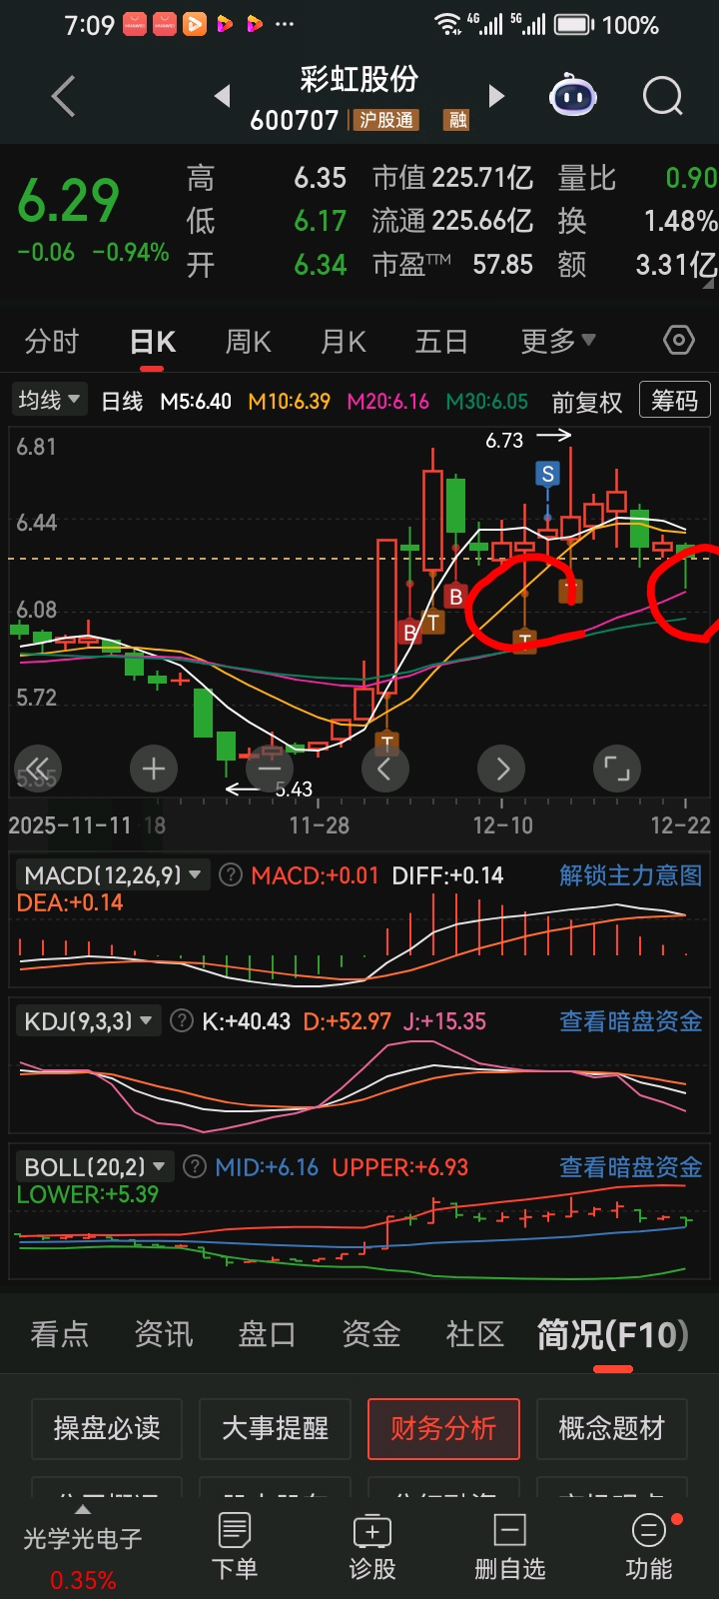The height and width of the screenshot is (1599, 719).
Task: Open 资讯 tab
Action: (x=163, y=1334)
